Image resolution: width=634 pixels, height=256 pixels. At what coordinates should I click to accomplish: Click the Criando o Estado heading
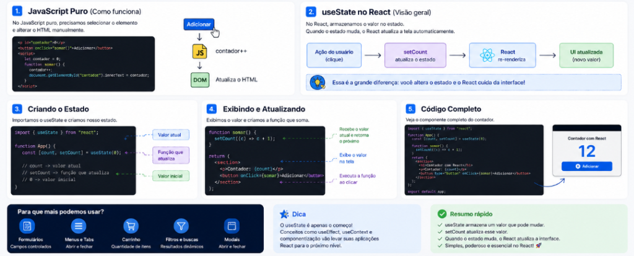coord(58,109)
